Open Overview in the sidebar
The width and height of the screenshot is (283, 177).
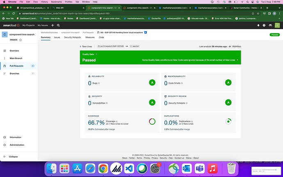click(14, 51)
